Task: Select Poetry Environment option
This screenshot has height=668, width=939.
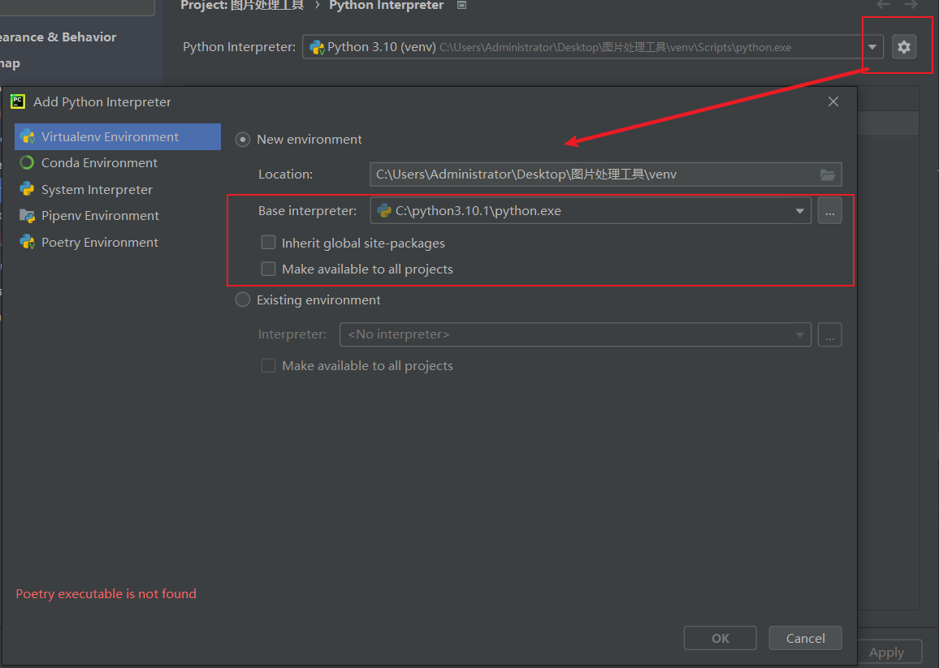Action: tap(118, 242)
